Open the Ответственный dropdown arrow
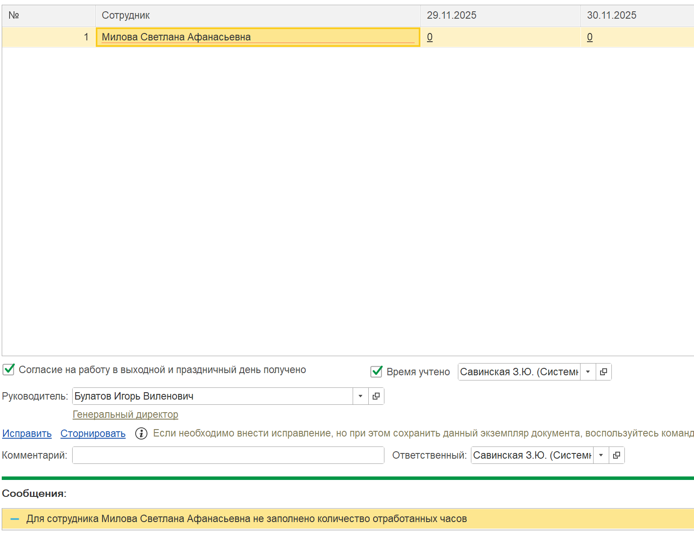This screenshot has width=694, height=539. pyautogui.click(x=601, y=455)
